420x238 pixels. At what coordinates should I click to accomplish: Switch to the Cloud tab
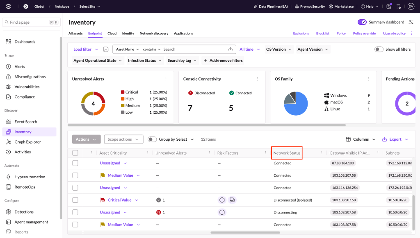[x=112, y=34]
